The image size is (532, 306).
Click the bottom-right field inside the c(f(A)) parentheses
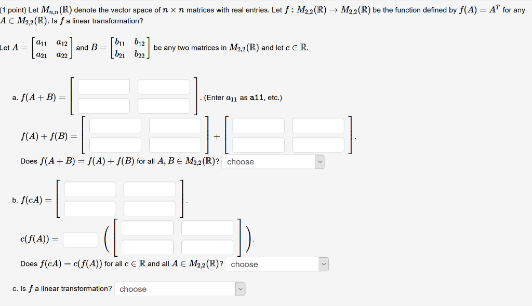[x=207, y=247]
